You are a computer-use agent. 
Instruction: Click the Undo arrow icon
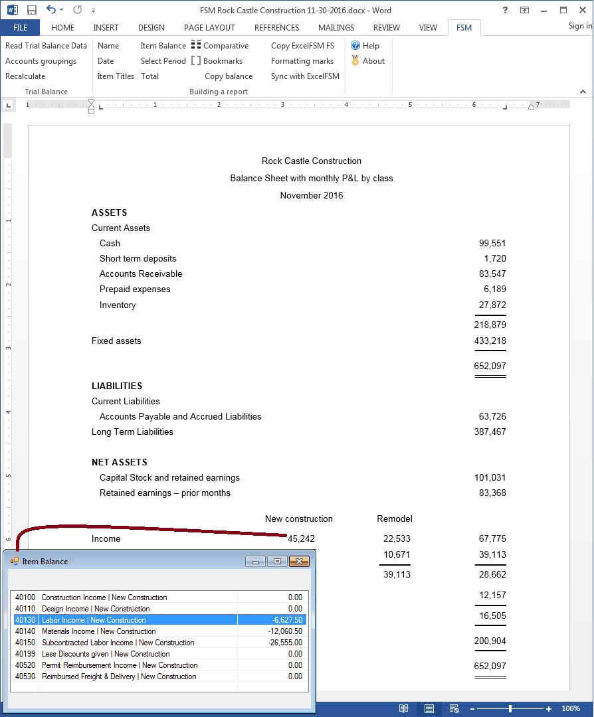point(50,9)
